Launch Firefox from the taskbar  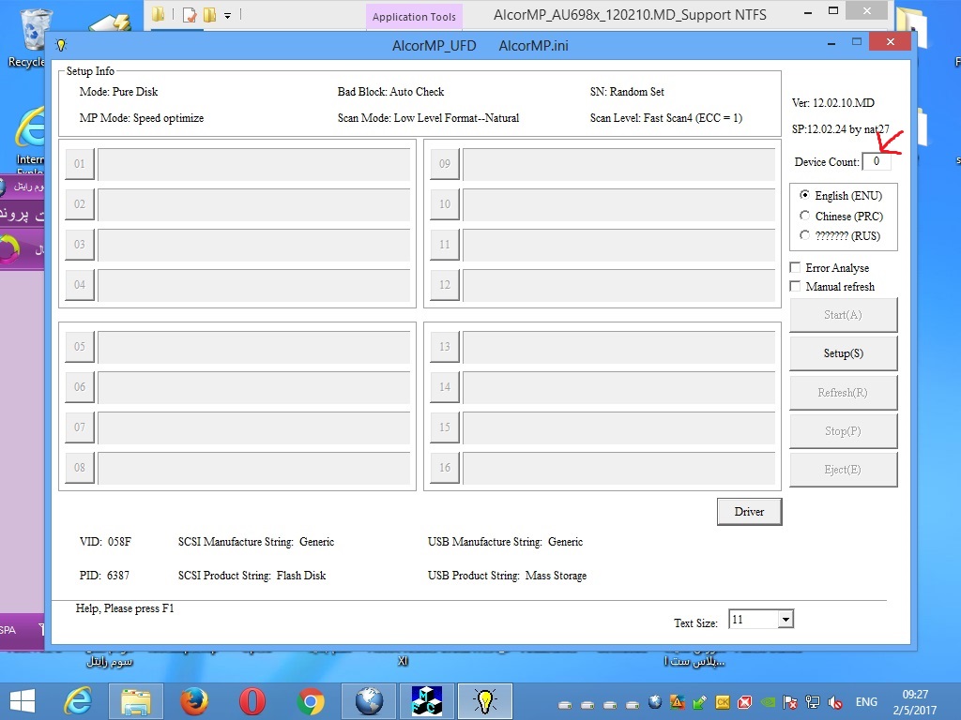(193, 701)
